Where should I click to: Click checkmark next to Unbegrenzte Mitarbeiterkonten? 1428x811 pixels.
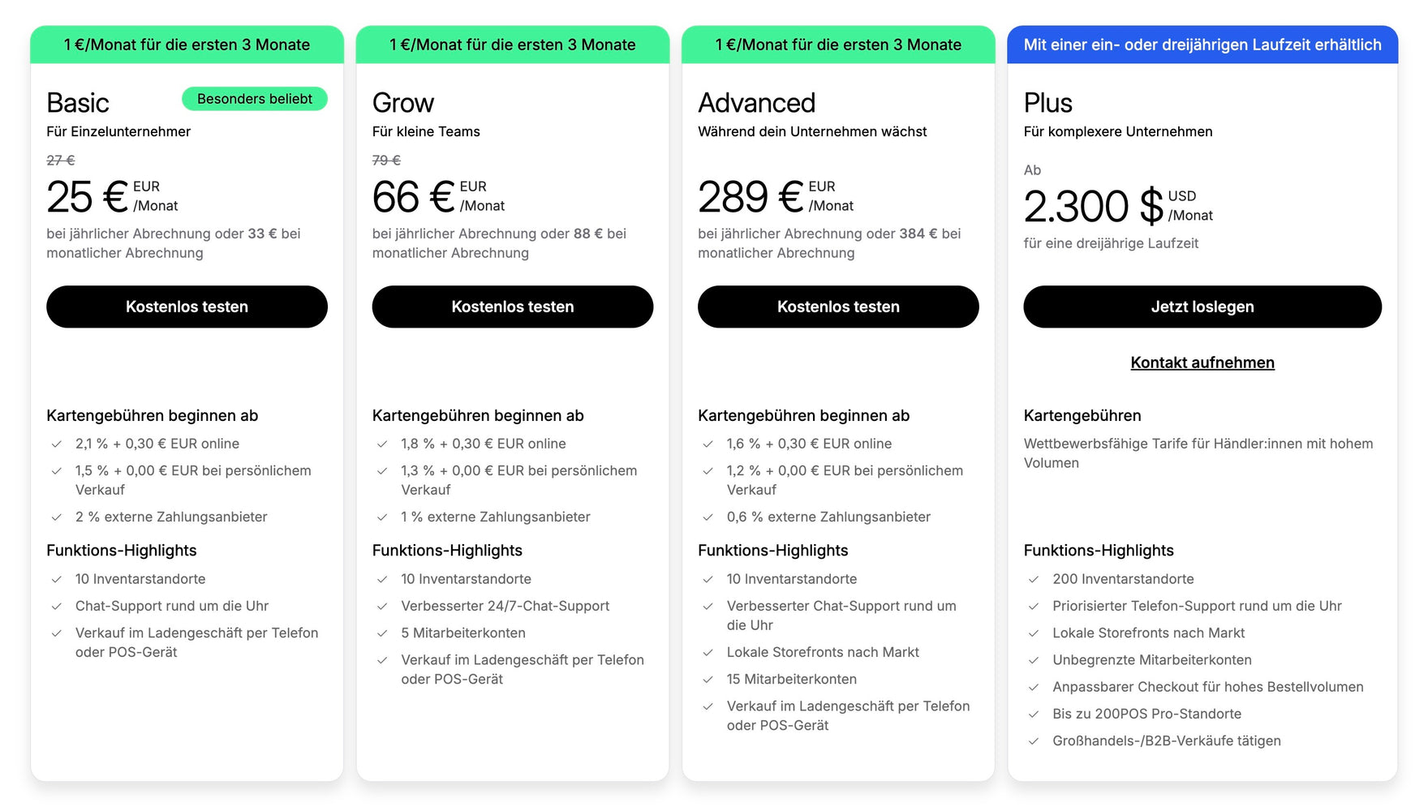[x=1034, y=661]
